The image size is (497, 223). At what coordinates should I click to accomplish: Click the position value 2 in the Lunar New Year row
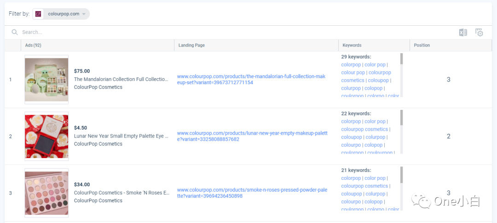point(449,136)
